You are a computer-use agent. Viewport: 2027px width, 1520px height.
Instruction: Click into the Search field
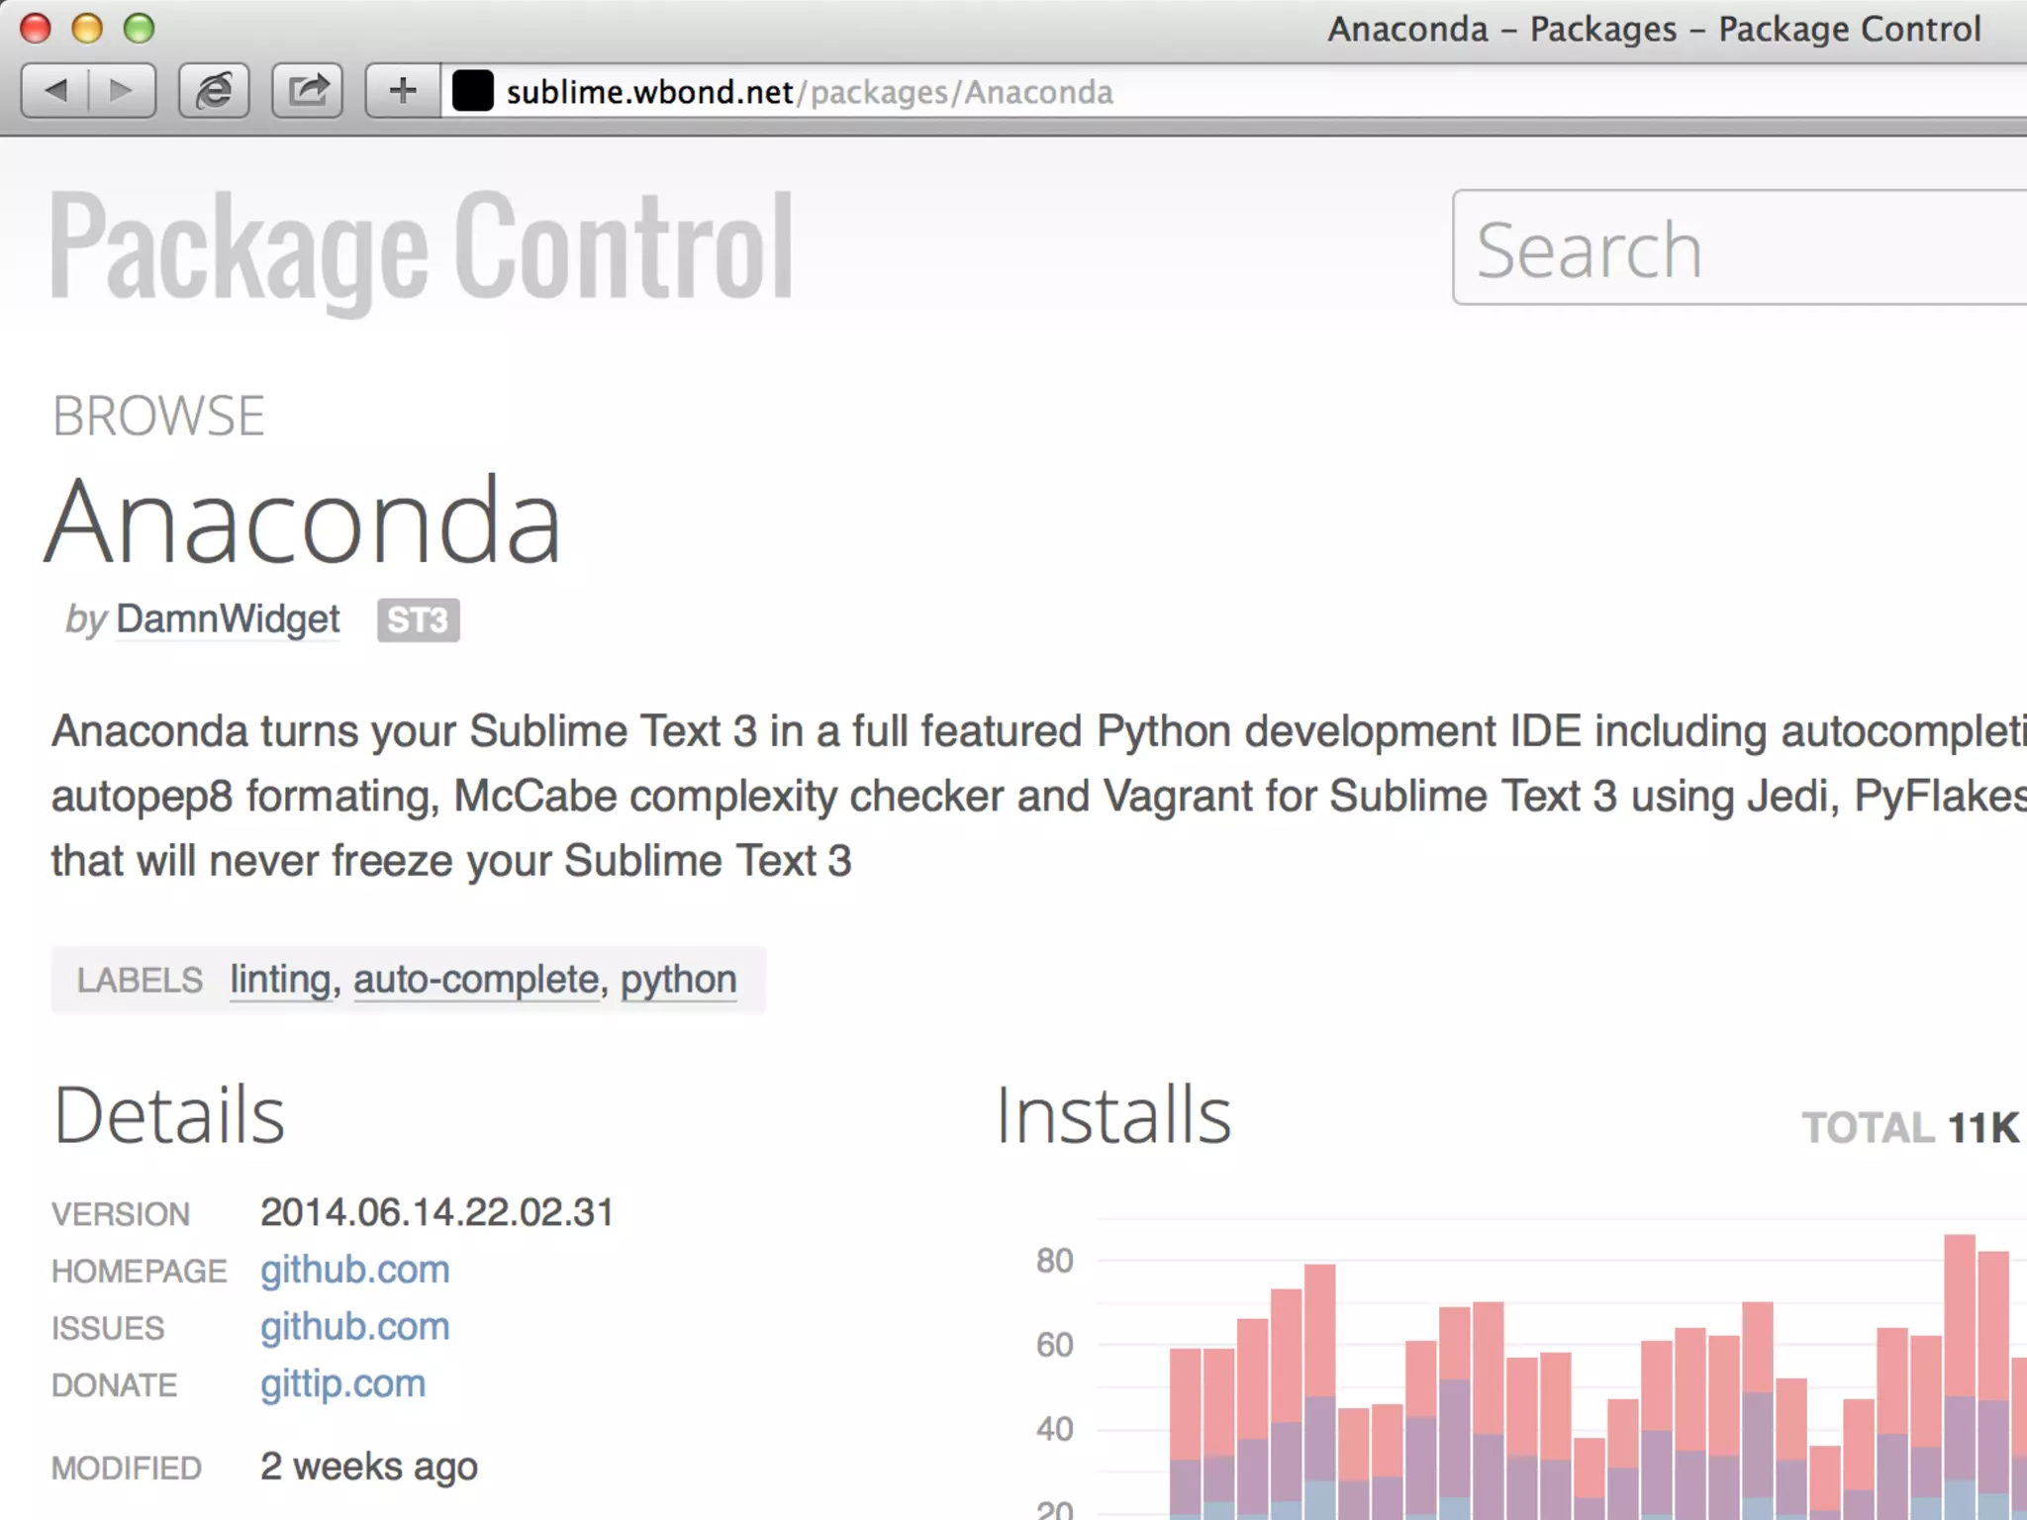(1740, 247)
